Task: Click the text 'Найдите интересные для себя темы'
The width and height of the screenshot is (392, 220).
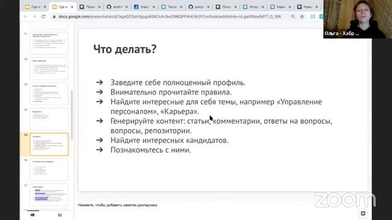Action: (x=174, y=102)
